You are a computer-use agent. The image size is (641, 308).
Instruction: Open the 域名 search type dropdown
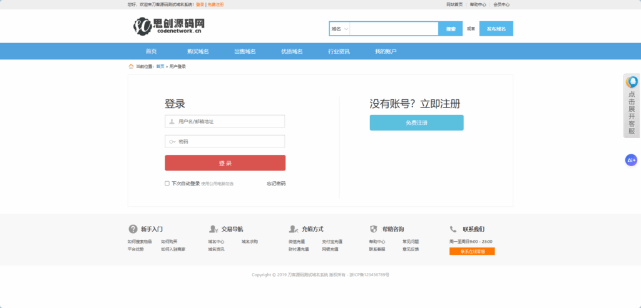pyautogui.click(x=340, y=29)
